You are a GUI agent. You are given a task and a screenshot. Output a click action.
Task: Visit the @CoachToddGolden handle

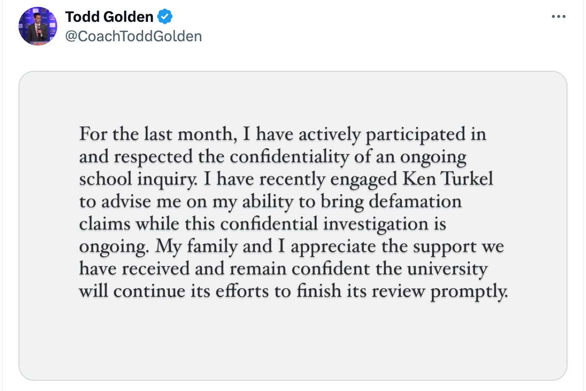(133, 36)
